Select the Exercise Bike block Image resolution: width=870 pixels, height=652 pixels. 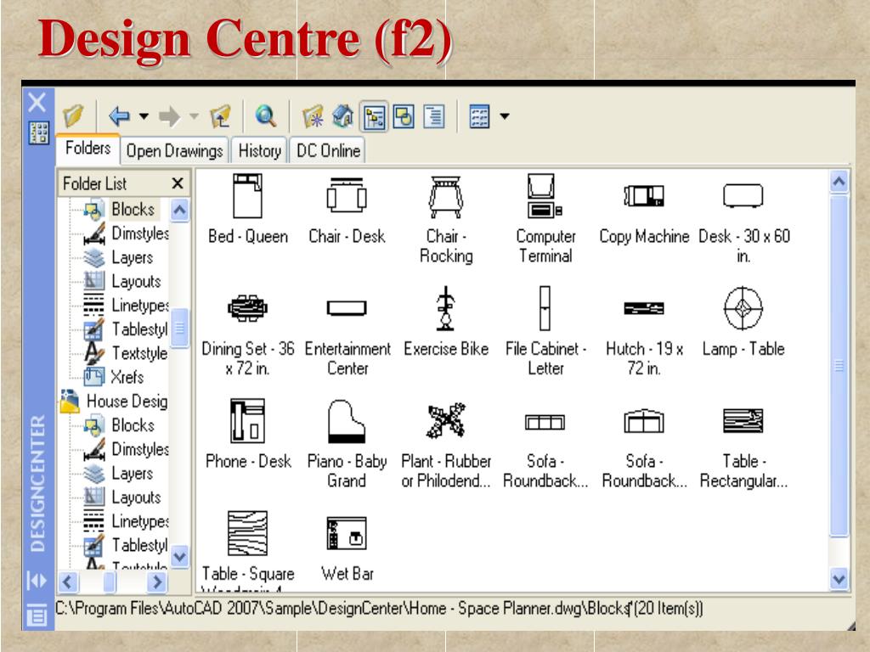445,322
